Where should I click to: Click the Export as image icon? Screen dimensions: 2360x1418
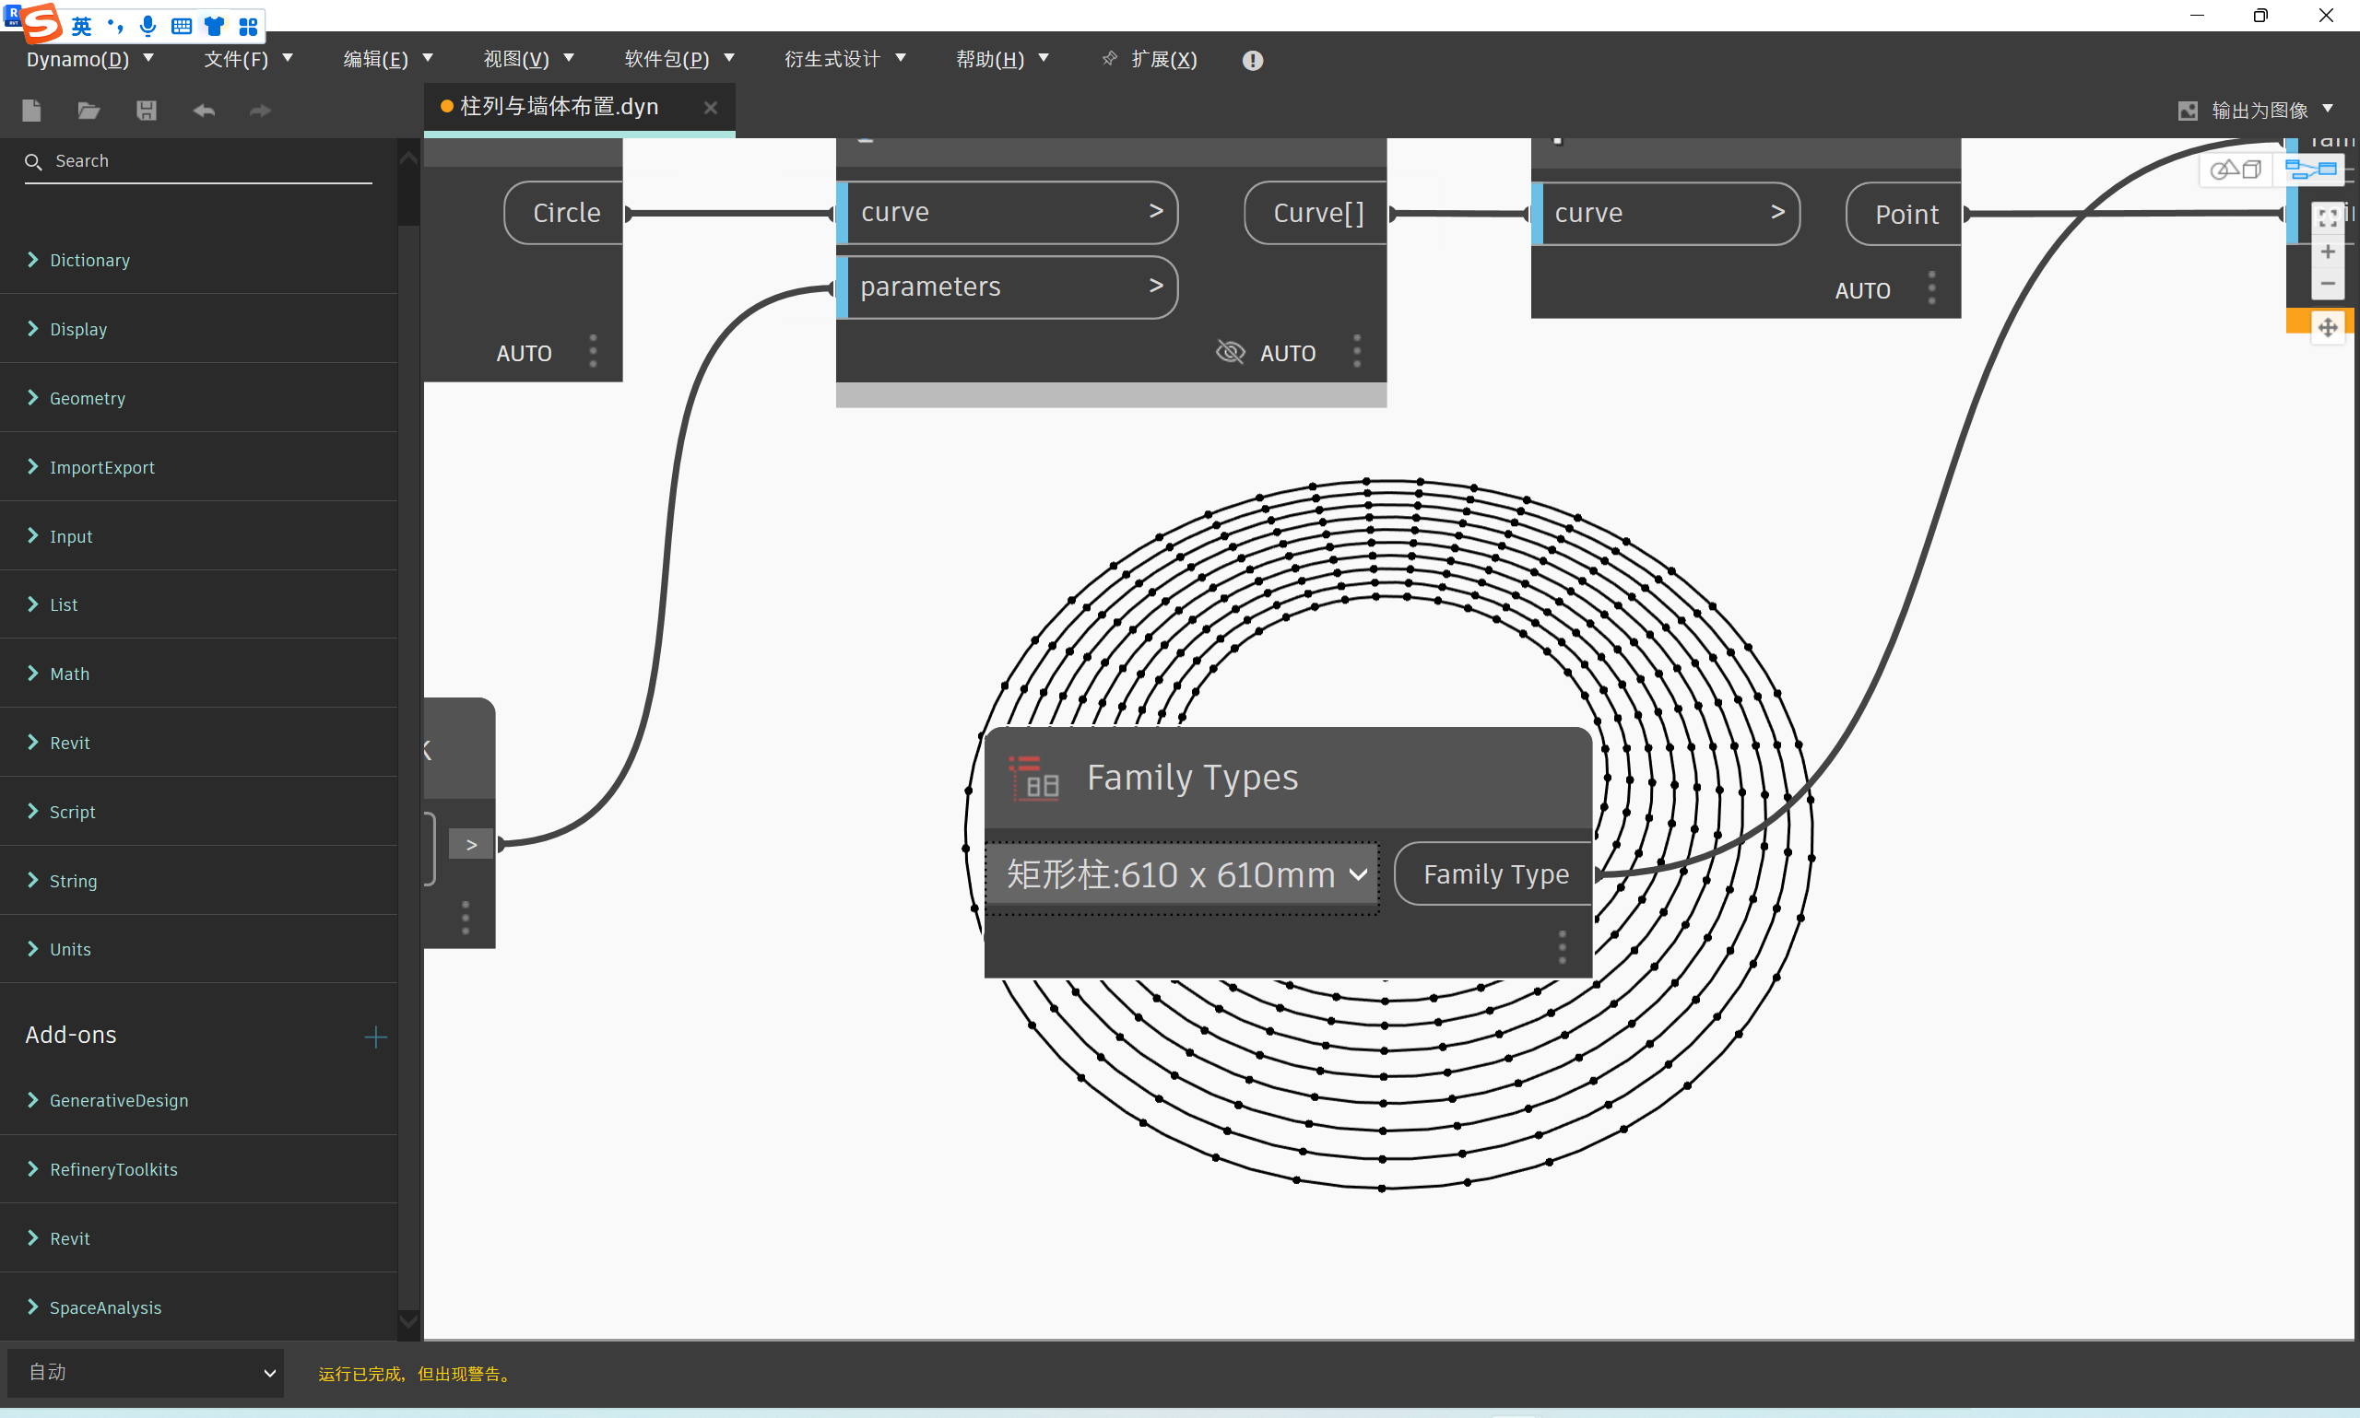click(2188, 110)
